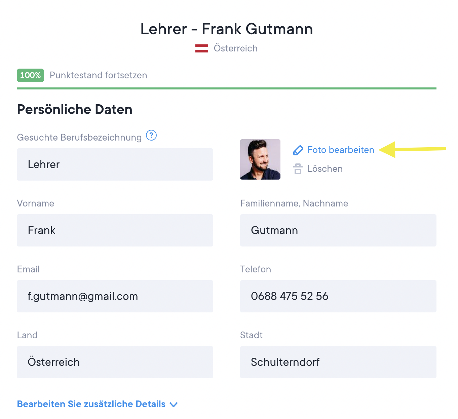
Task: Click the Austria flag icon
Action: pyautogui.click(x=202, y=48)
